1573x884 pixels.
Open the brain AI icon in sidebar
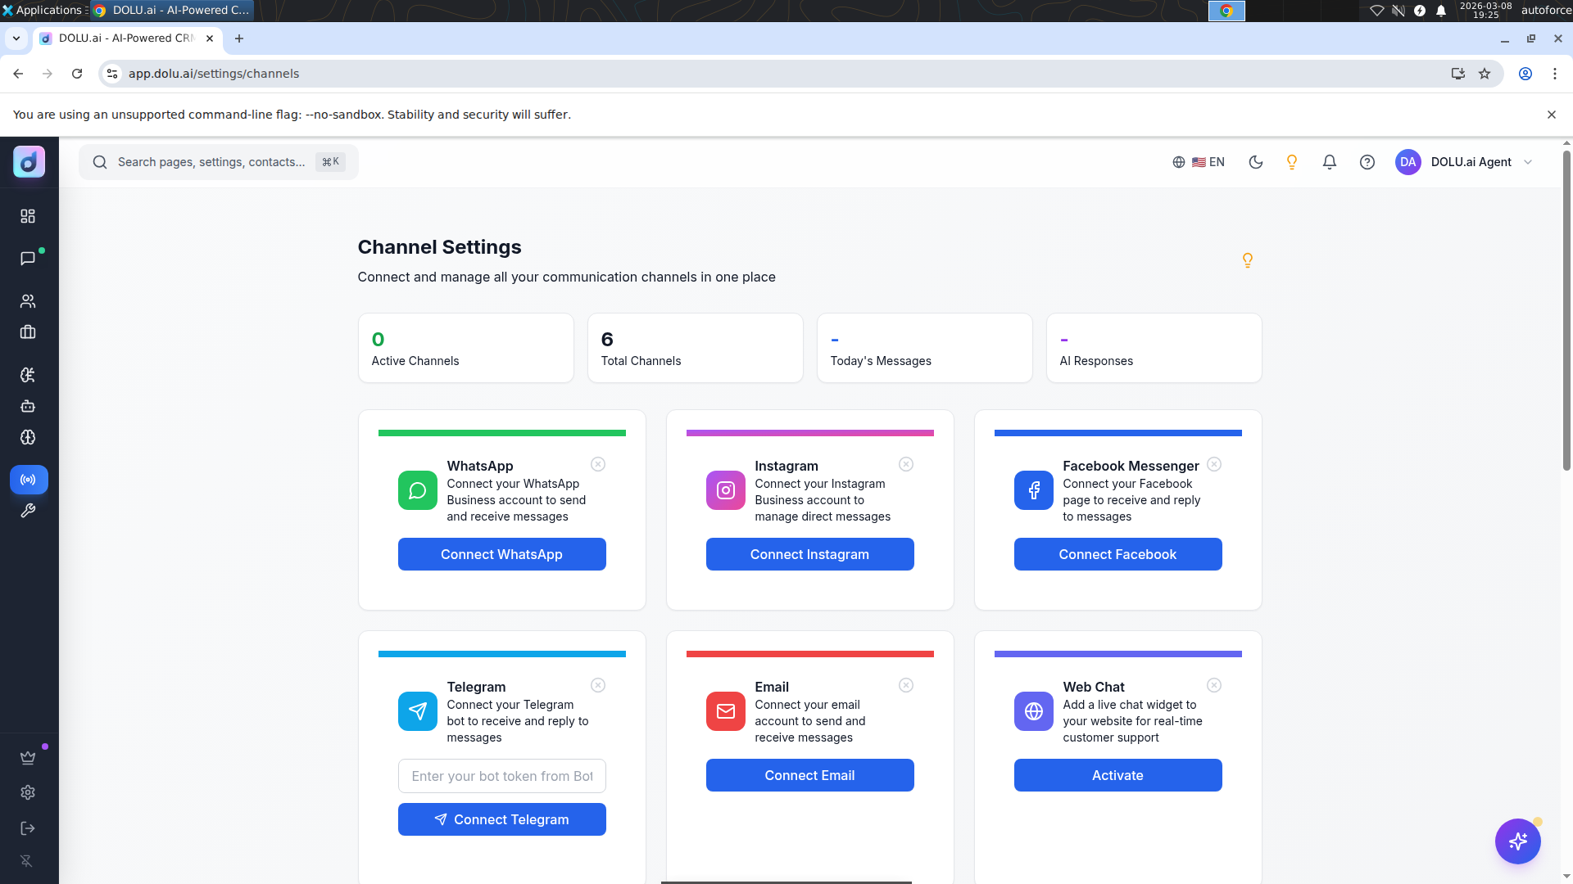click(28, 437)
